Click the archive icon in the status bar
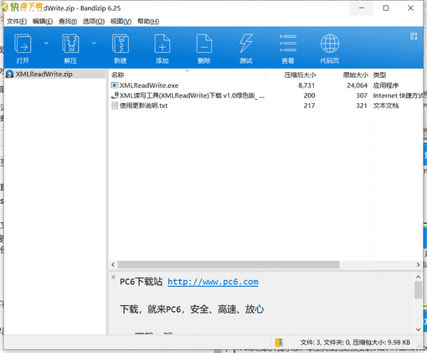This screenshot has height=353, width=427. click(279, 342)
